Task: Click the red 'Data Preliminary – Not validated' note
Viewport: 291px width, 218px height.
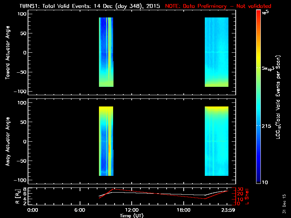Action: 219,6
